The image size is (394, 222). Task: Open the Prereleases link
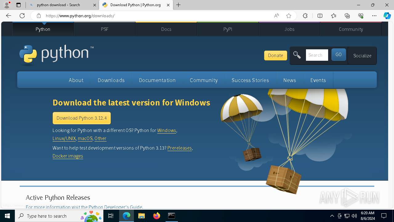click(179, 148)
